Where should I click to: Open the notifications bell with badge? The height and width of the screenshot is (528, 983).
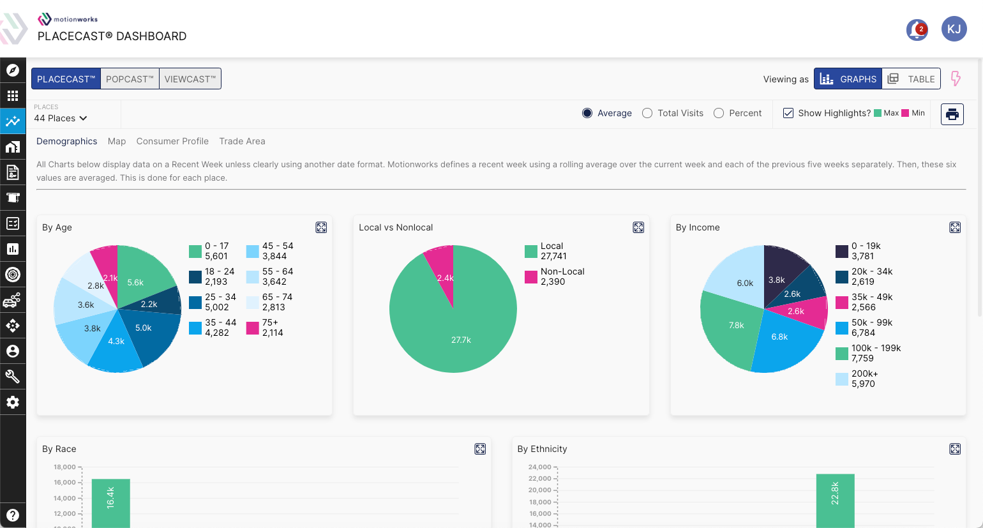[x=917, y=29]
